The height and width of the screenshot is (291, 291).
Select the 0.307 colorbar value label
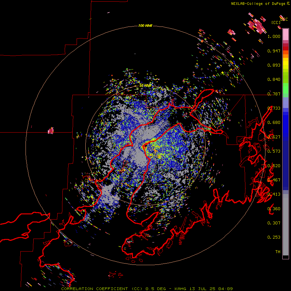click(x=274, y=223)
